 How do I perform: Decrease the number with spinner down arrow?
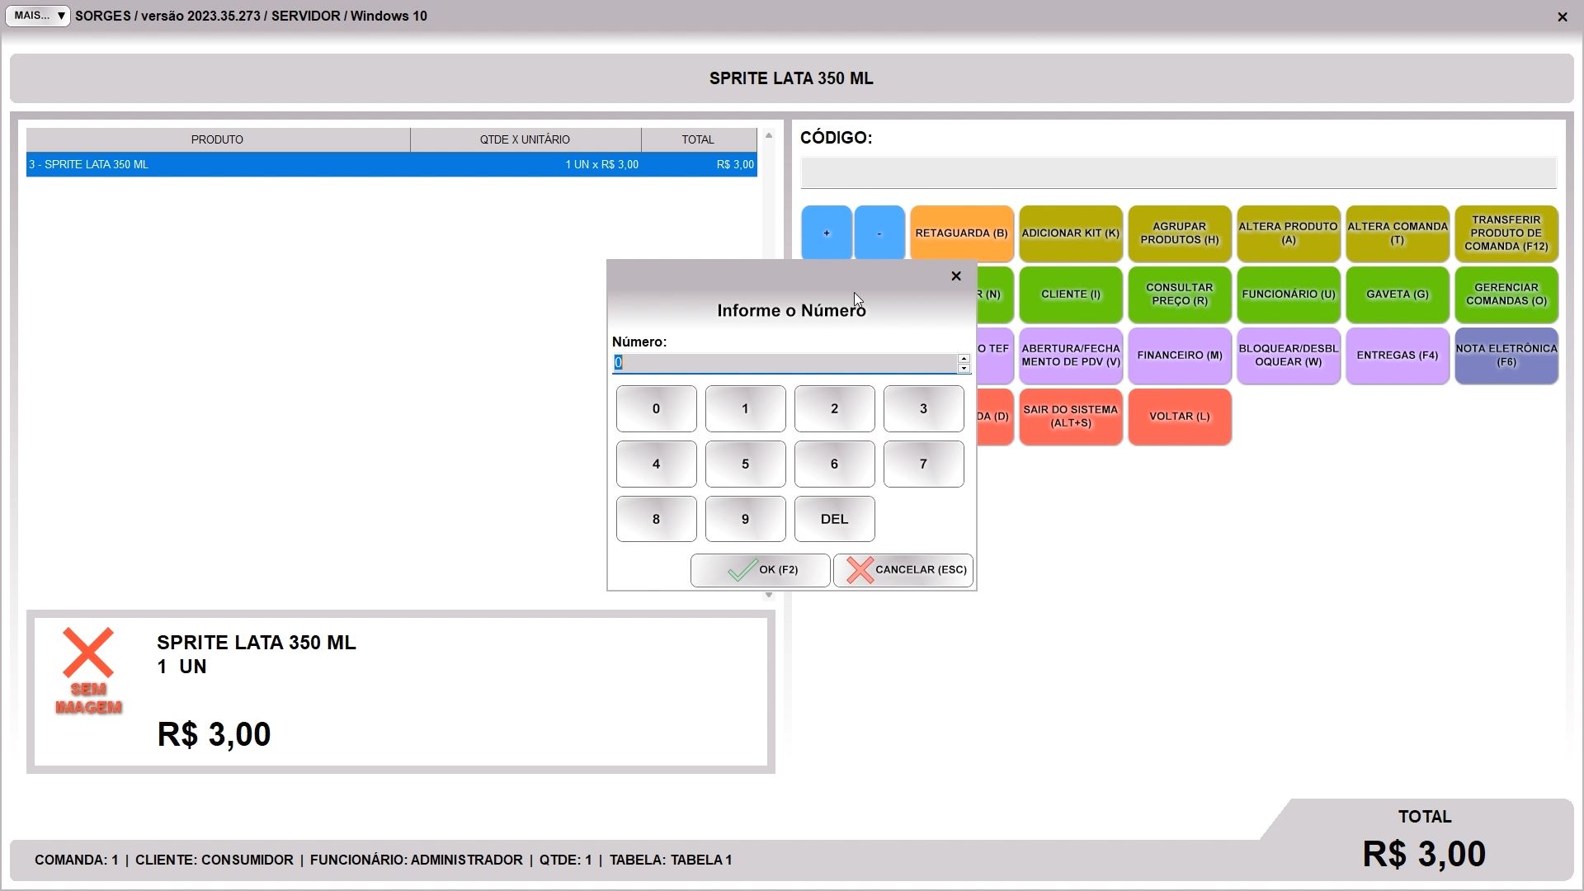964,368
